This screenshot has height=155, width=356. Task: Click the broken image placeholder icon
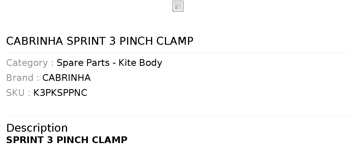(x=178, y=6)
